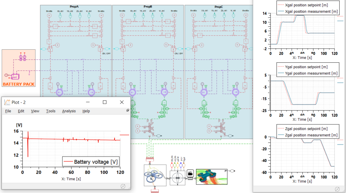Maximize the Plot - 2 window
The height and width of the screenshot is (193, 346).
pos(105,102)
